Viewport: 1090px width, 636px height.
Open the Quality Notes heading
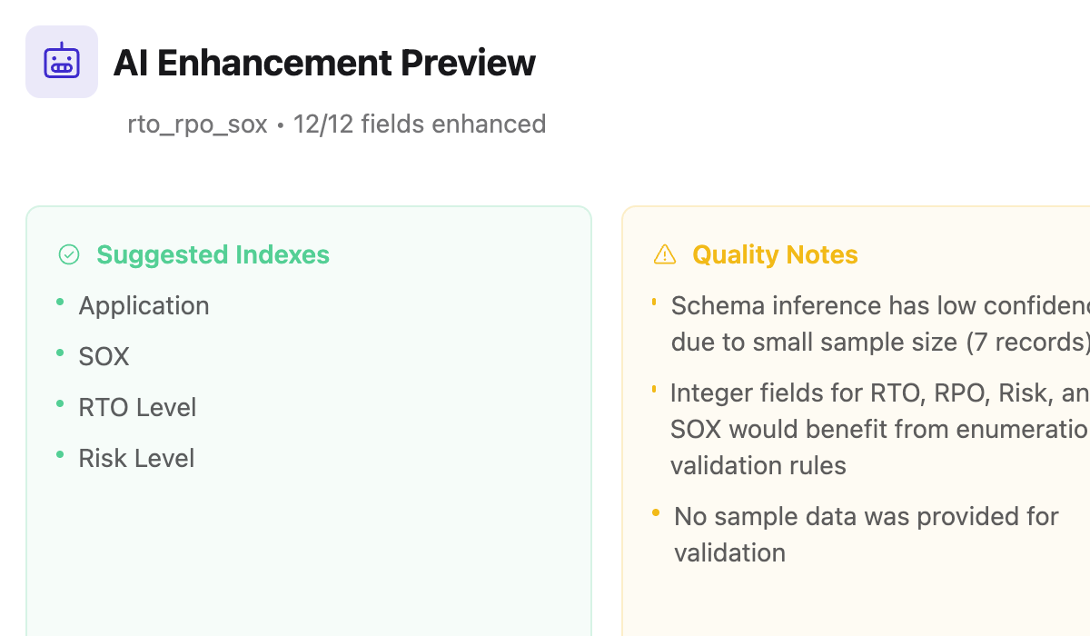click(x=775, y=254)
